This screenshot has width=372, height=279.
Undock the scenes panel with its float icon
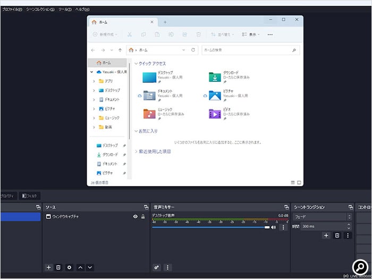(38, 207)
